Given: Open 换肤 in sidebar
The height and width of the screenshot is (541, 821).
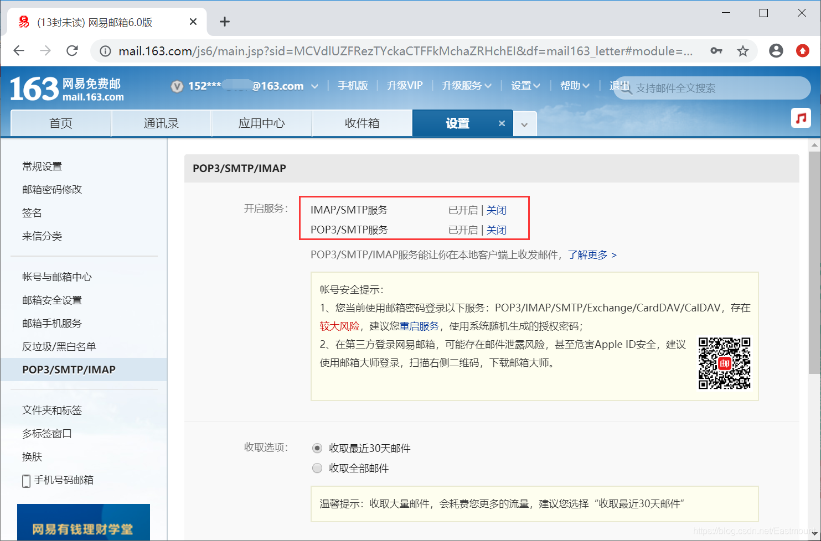Looking at the screenshot, I should (x=32, y=457).
